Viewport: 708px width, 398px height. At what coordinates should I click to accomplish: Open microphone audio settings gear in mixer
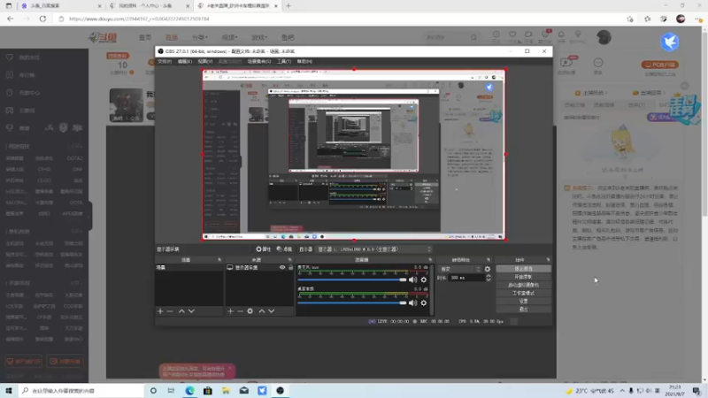(x=424, y=279)
